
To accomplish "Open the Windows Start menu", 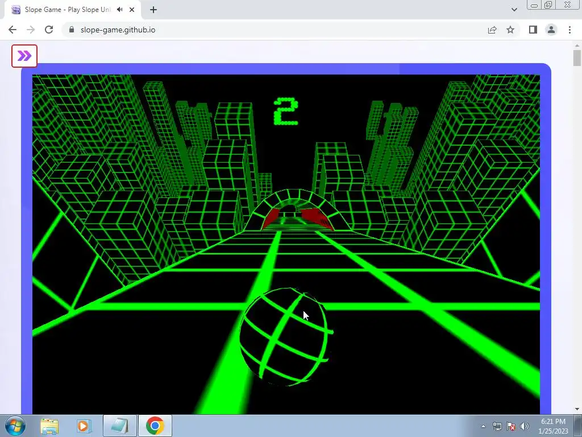I will click(x=15, y=426).
